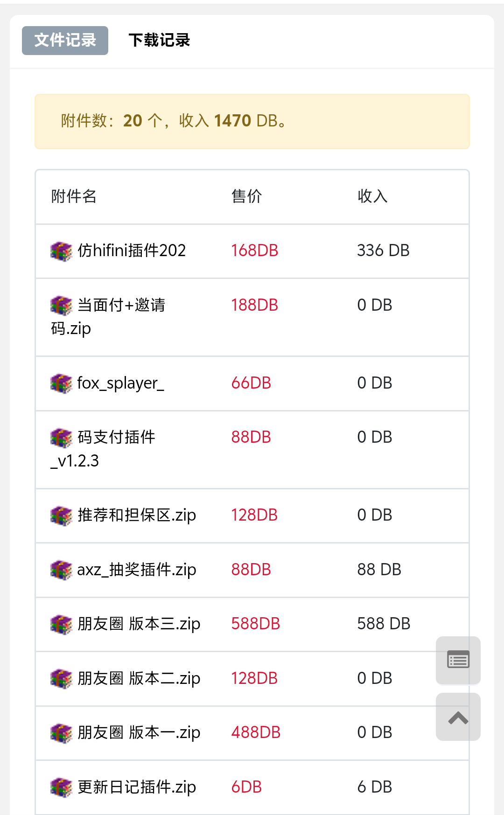Click archive icon for 更新日记插件.zip

(61, 787)
